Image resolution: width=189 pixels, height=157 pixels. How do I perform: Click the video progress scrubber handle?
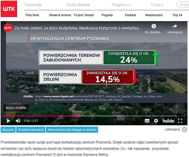coord(76,116)
